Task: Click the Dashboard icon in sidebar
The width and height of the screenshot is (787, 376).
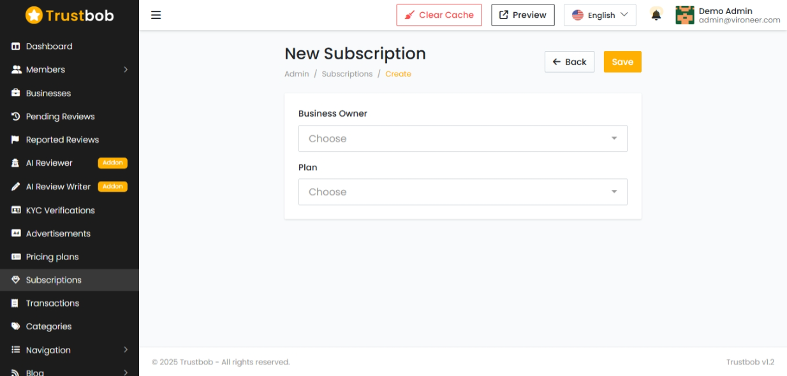Action: coord(16,47)
